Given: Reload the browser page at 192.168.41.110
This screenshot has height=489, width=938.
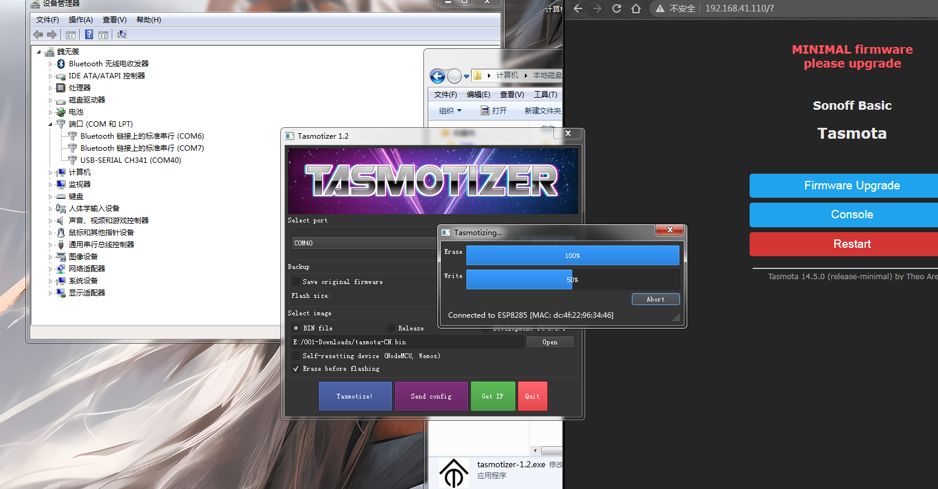Looking at the screenshot, I should pyautogui.click(x=616, y=8).
